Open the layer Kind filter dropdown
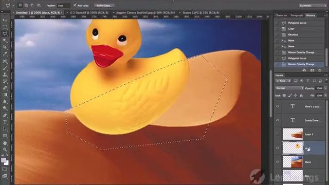329x185 pixels. tap(283, 81)
